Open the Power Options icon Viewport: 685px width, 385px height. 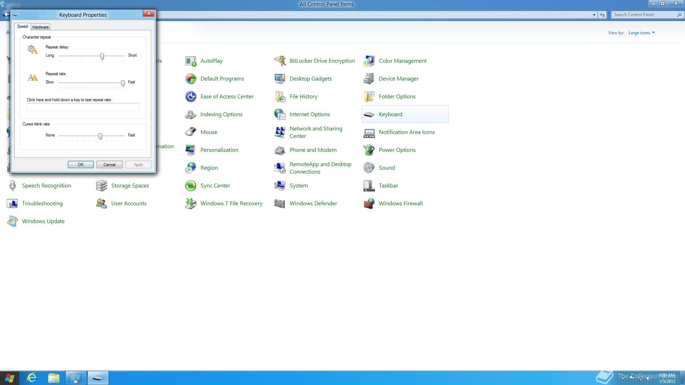tap(369, 150)
